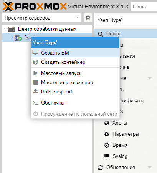Click the shell prompt icon
Image resolution: width=157 pixels, height=173 pixels.
pyautogui.click(x=36, y=103)
